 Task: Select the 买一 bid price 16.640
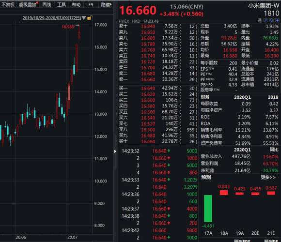(148, 89)
